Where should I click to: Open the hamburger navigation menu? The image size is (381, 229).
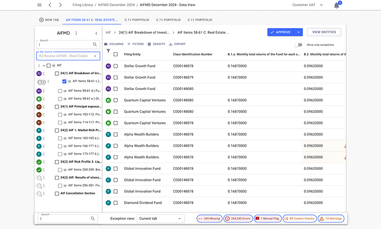click(x=39, y=5)
